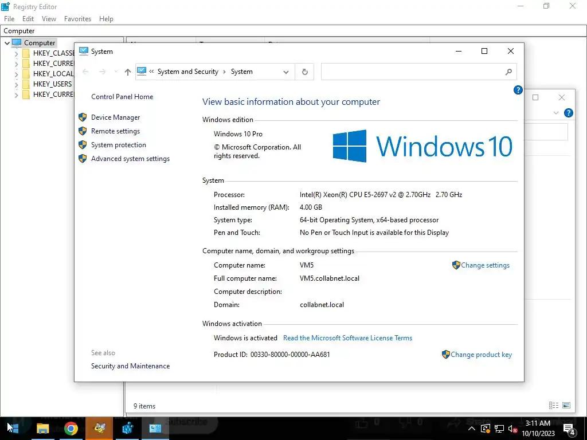Click the address bar computer icon
587x440 pixels.
142,71
